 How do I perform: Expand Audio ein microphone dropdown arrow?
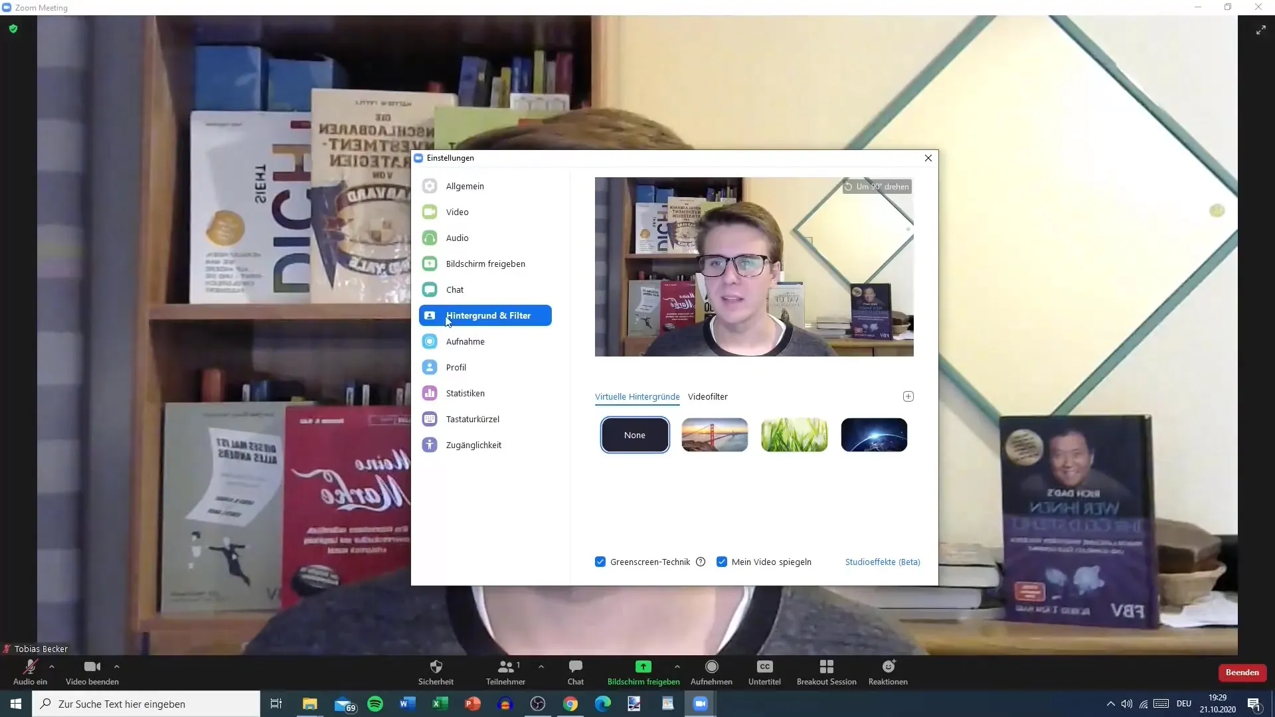tap(50, 667)
